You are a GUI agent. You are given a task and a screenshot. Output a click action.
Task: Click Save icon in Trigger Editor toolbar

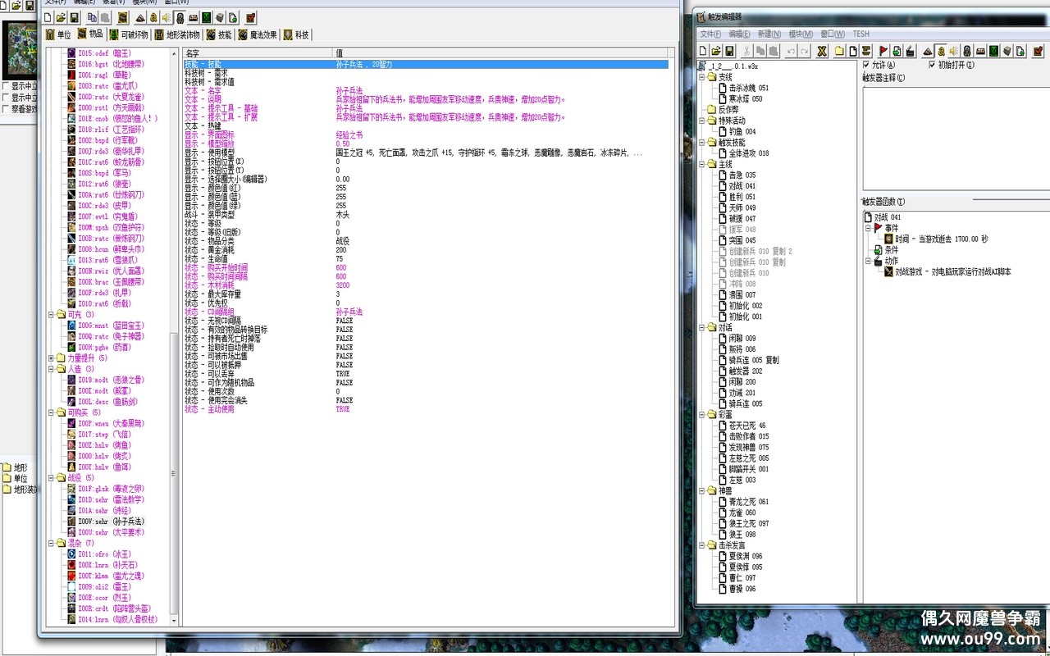click(731, 51)
